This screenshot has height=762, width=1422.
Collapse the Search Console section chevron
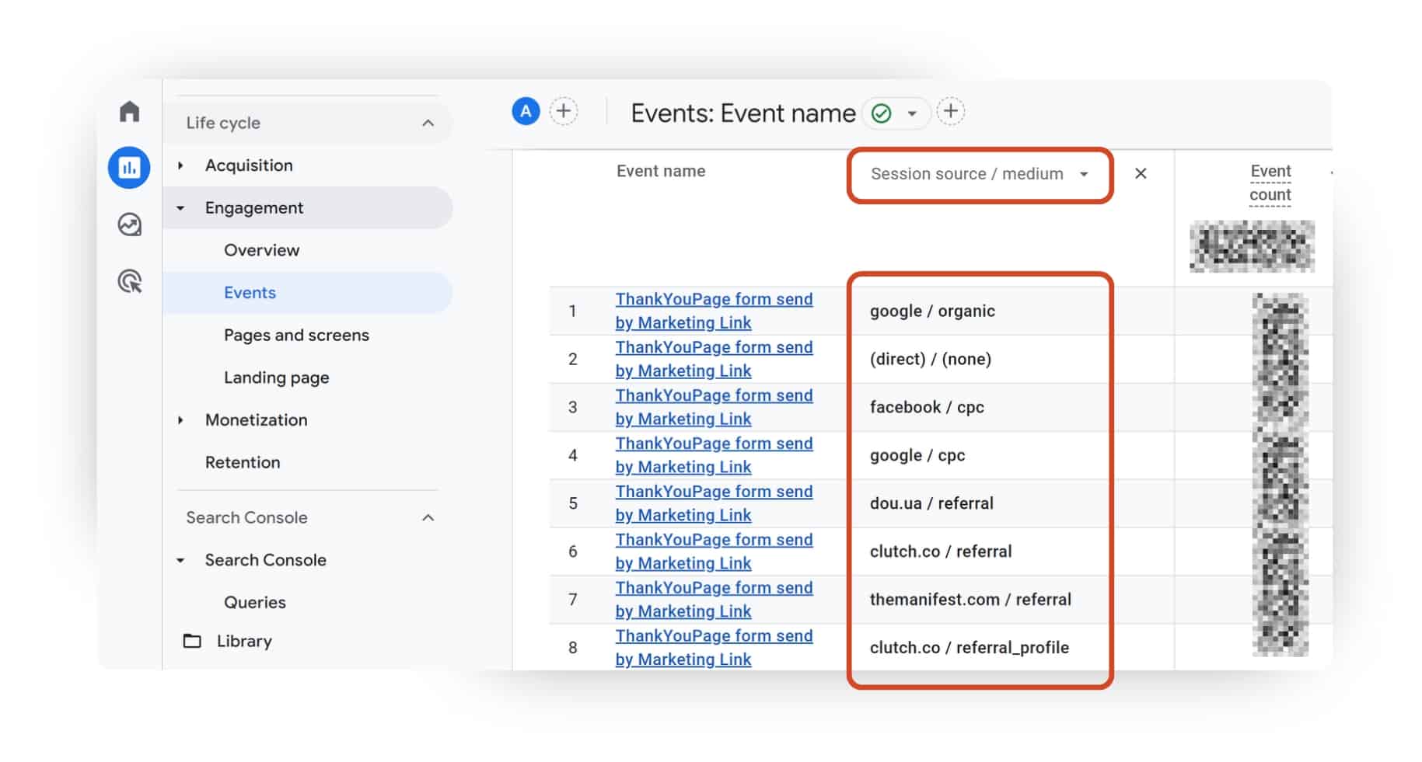[x=428, y=517]
